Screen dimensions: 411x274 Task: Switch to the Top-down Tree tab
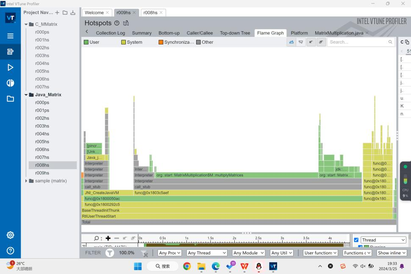point(235,33)
